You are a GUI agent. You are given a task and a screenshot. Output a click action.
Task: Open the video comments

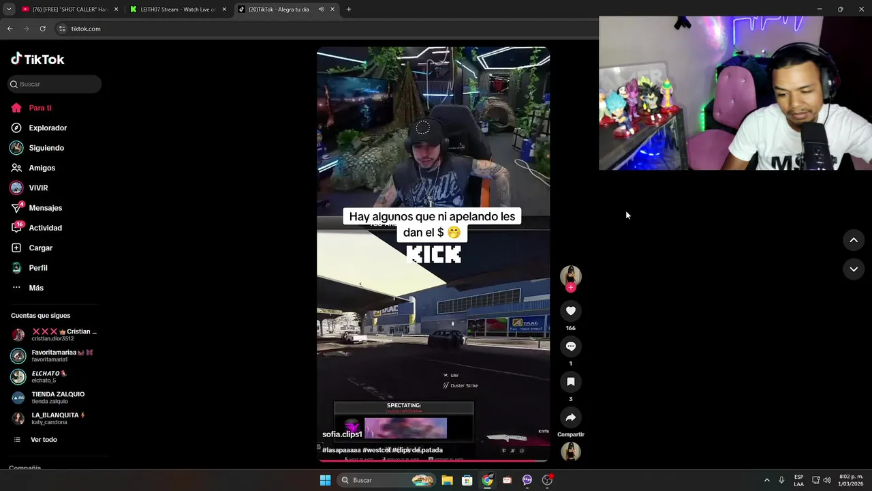tap(571, 346)
